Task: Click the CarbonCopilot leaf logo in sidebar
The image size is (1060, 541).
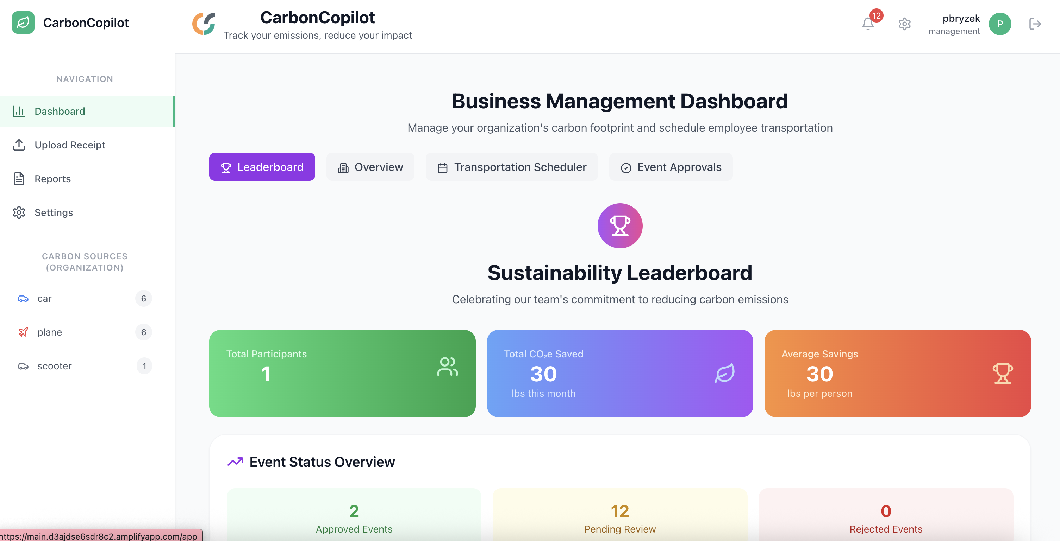Action: [23, 23]
